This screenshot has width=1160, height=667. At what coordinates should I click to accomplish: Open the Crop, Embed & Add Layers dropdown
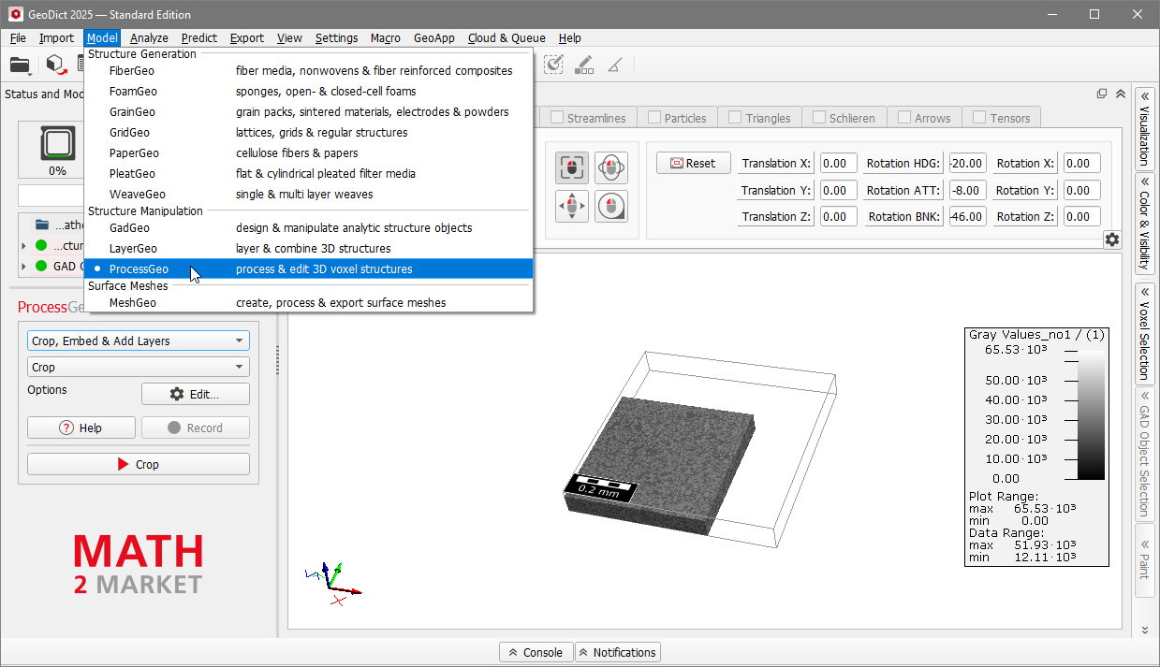(139, 341)
